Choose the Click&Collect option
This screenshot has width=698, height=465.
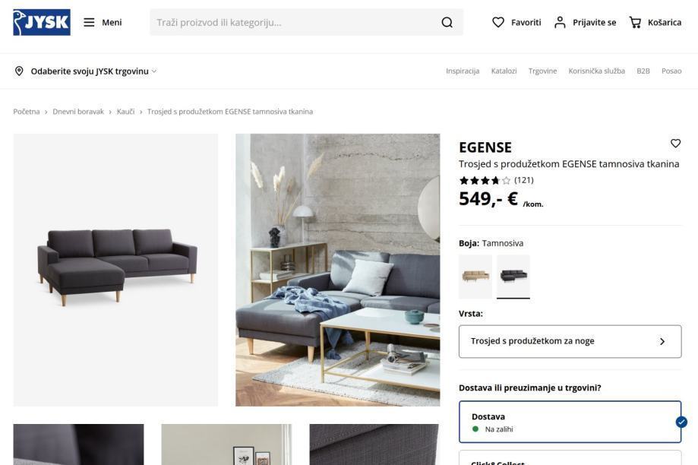(x=570, y=458)
